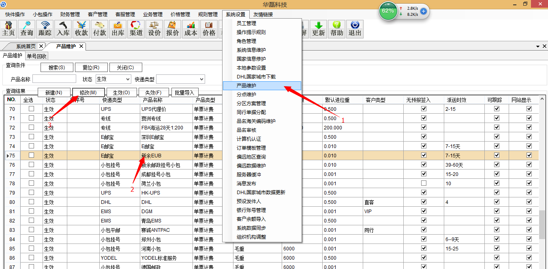Choose 员工管理 from the open menu
Image resolution: width=548 pixels, height=269 pixels.
point(246,23)
